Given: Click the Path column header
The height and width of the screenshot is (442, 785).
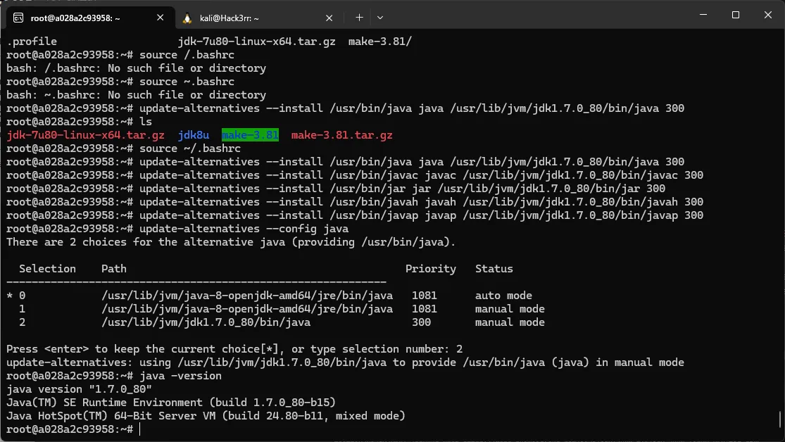Looking at the screenshot, I should click(114, 269).
